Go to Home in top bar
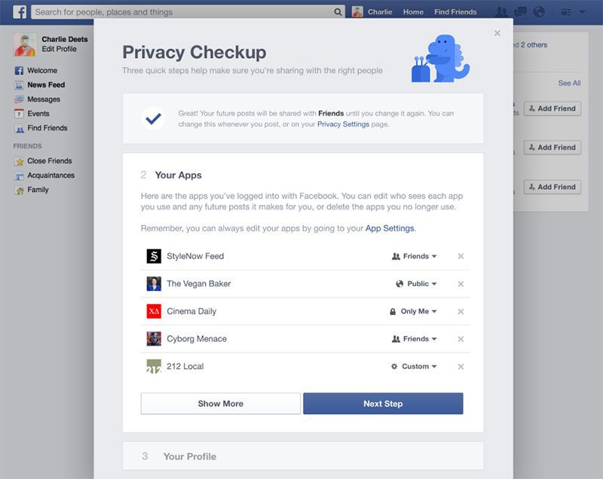 point(413,12)
